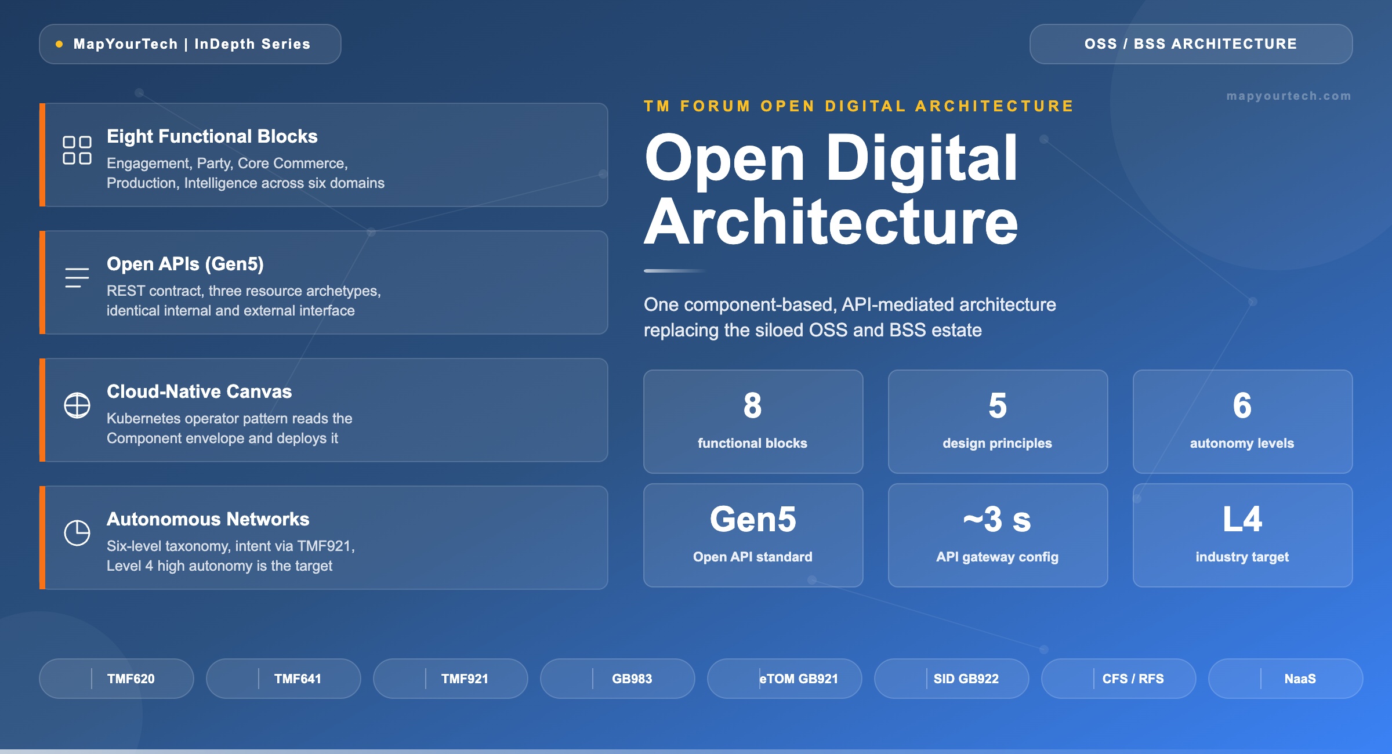Click the '~3 s API gateway config' stat card
The height and width of the screenshot is (754, 1392).
tap(998, 535)
